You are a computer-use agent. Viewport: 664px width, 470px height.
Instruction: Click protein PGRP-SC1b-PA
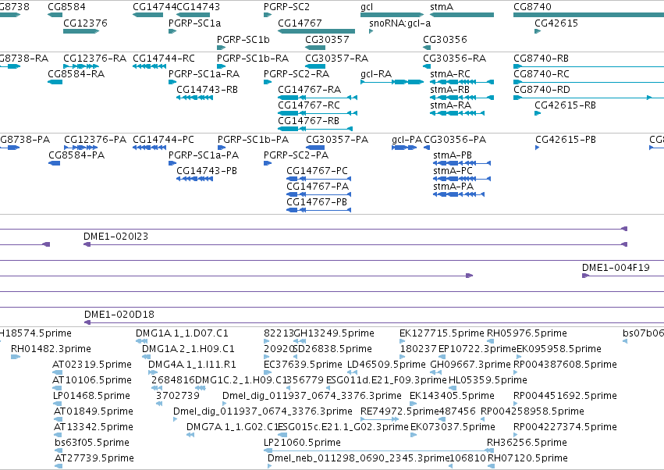click(253, 140)
